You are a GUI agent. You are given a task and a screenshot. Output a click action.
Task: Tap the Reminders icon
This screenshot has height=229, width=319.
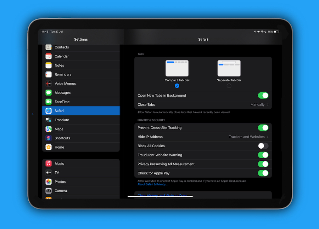(49, 74)
